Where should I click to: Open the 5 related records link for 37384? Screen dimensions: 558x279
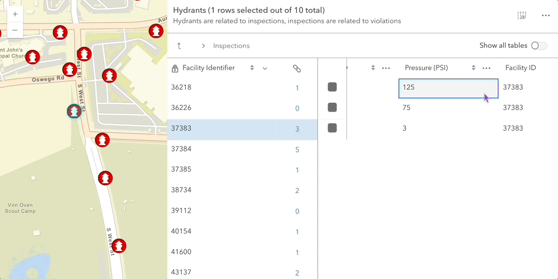297,150
